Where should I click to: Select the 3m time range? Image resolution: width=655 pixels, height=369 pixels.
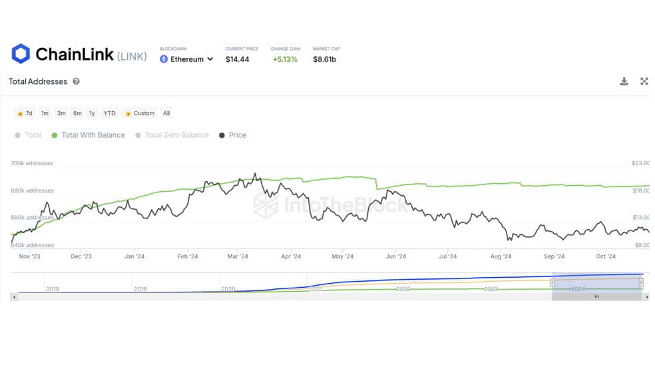coord(61,113)
